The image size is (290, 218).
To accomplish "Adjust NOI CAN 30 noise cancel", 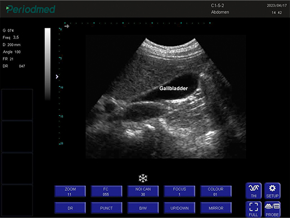I will [x=143, y=191].
